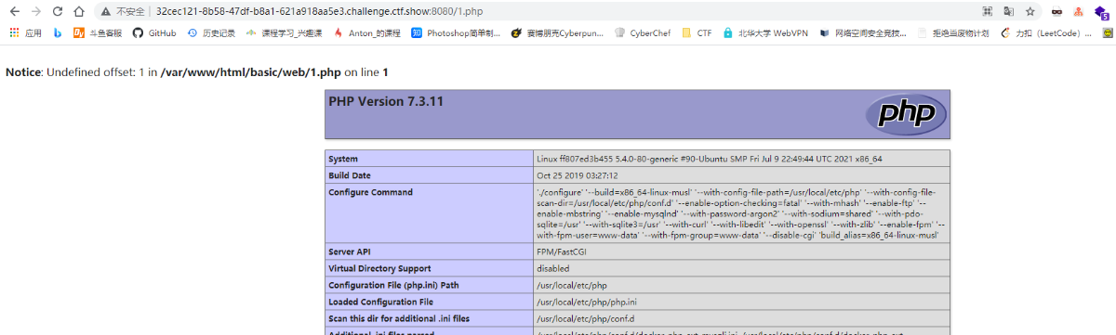Reload the current page

(58, 12)
